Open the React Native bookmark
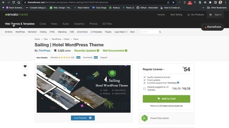 (82, 8)
